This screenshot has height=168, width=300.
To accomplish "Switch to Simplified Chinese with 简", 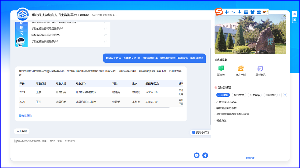I will pyautogui.click(x=295, y=14).
